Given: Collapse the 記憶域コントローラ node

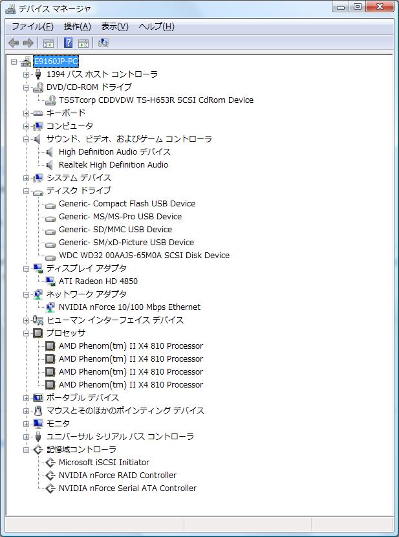Looking at the screenshot, I should point(26,450).
